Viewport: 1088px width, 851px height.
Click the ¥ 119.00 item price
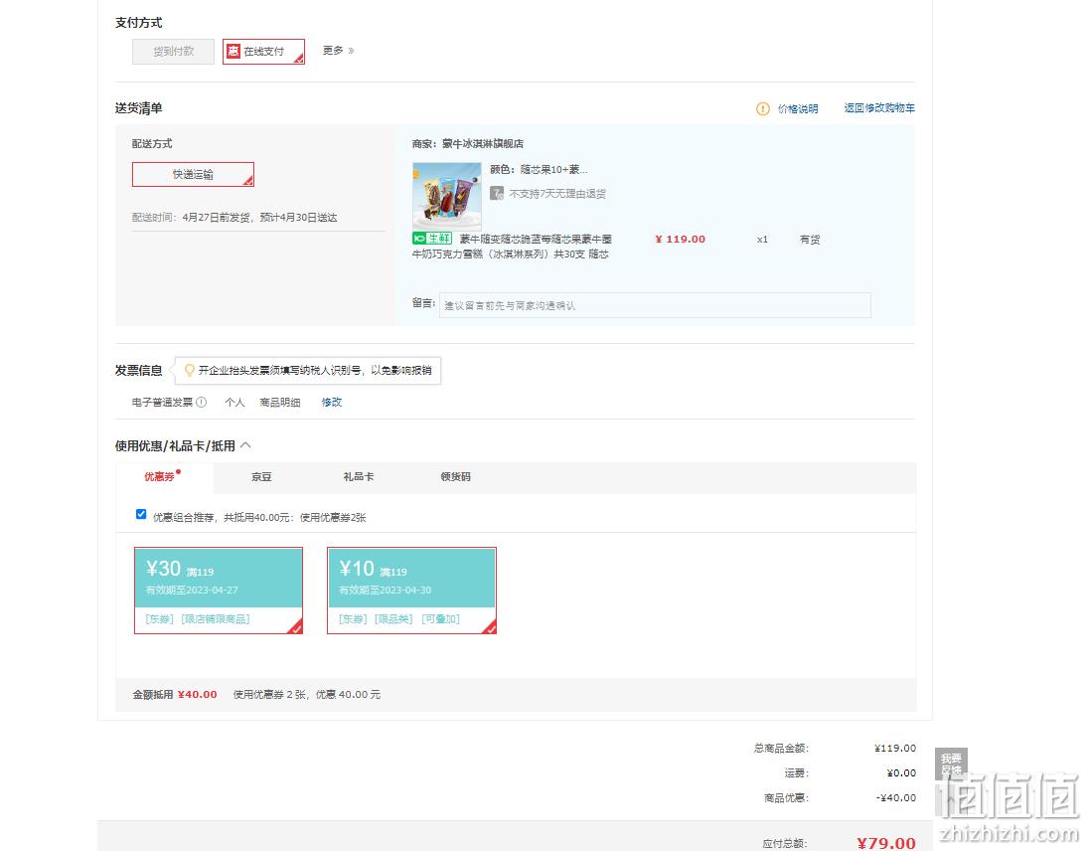(680, 239)
